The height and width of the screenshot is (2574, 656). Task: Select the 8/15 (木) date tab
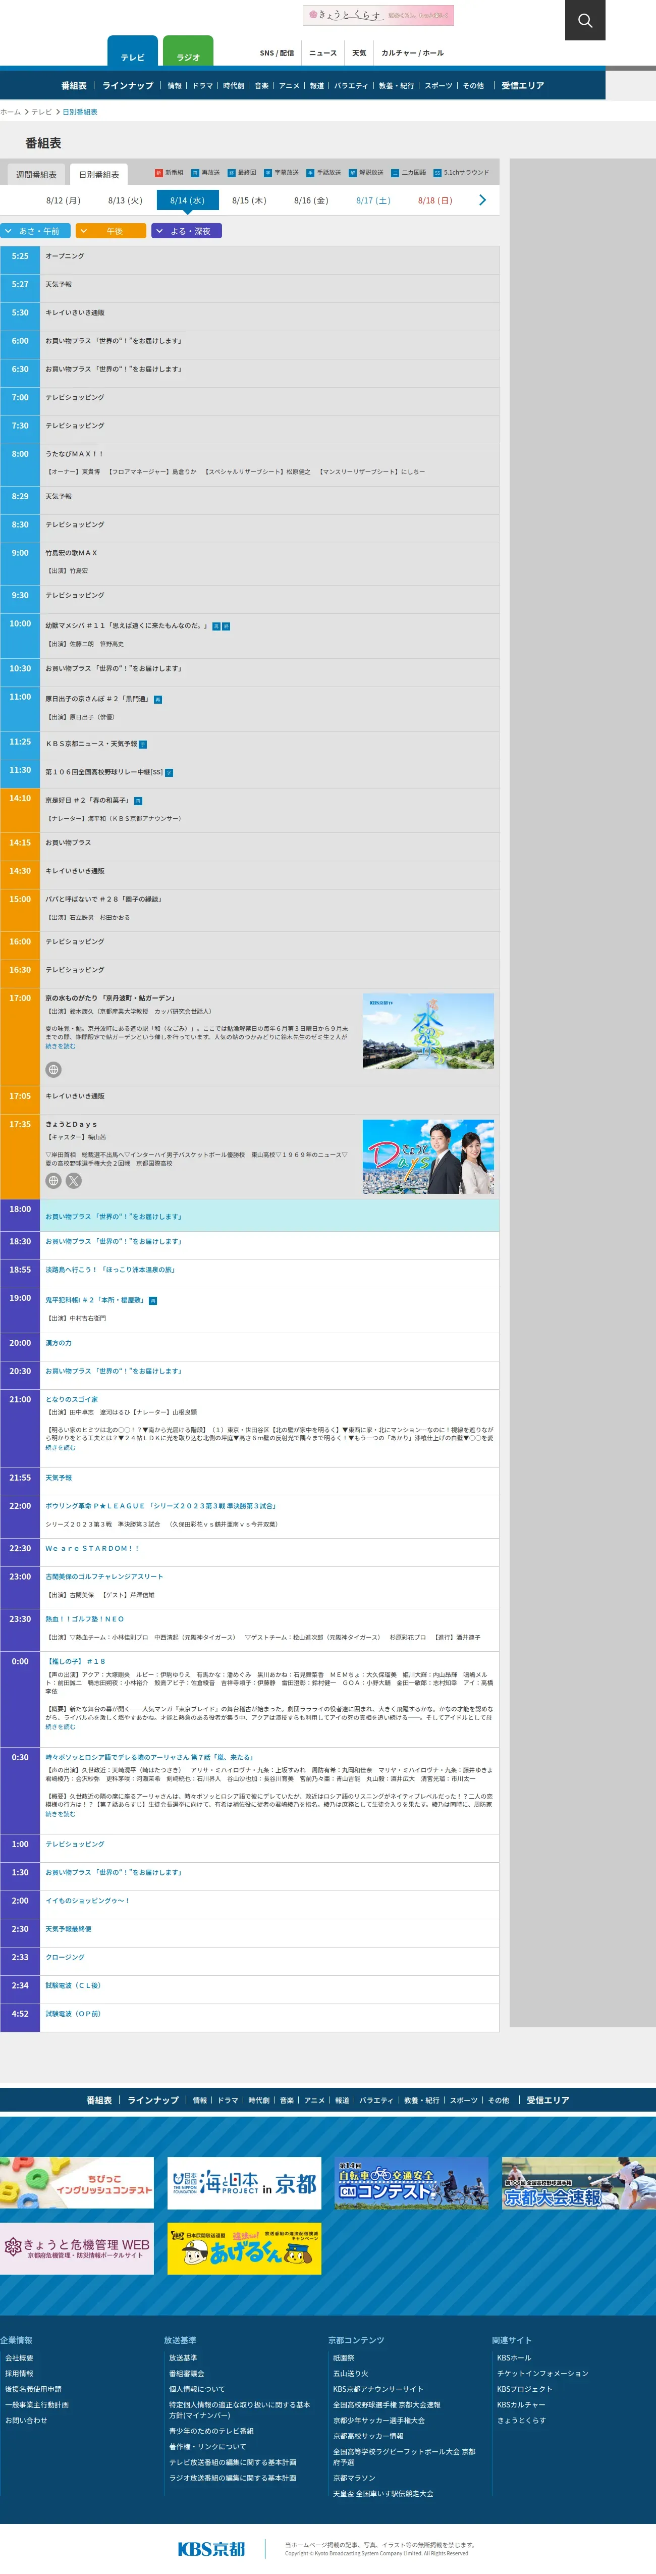tap(249, 201)
